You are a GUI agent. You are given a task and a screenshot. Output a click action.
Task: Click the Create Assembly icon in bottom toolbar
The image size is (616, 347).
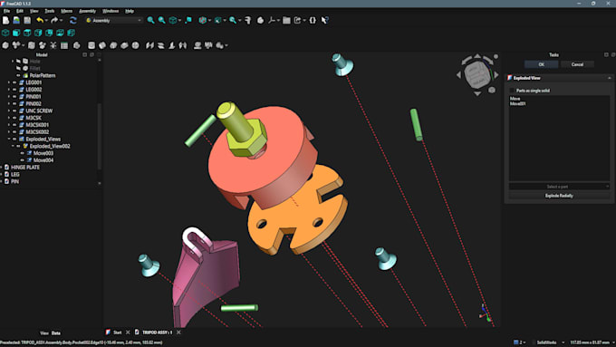coord(5,45)
